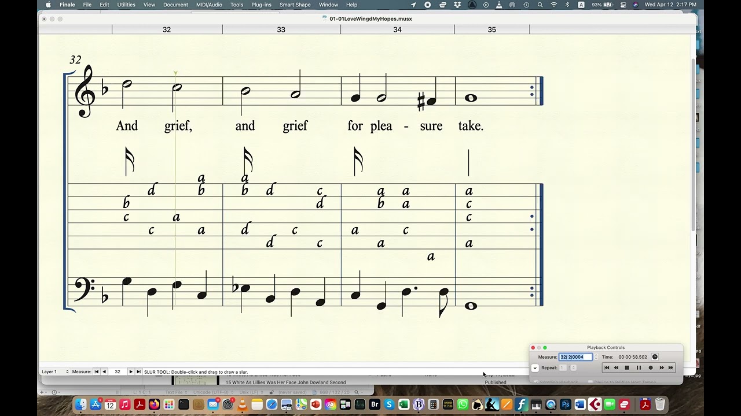Click the Repeat stepper in Playback Controls

574,367
